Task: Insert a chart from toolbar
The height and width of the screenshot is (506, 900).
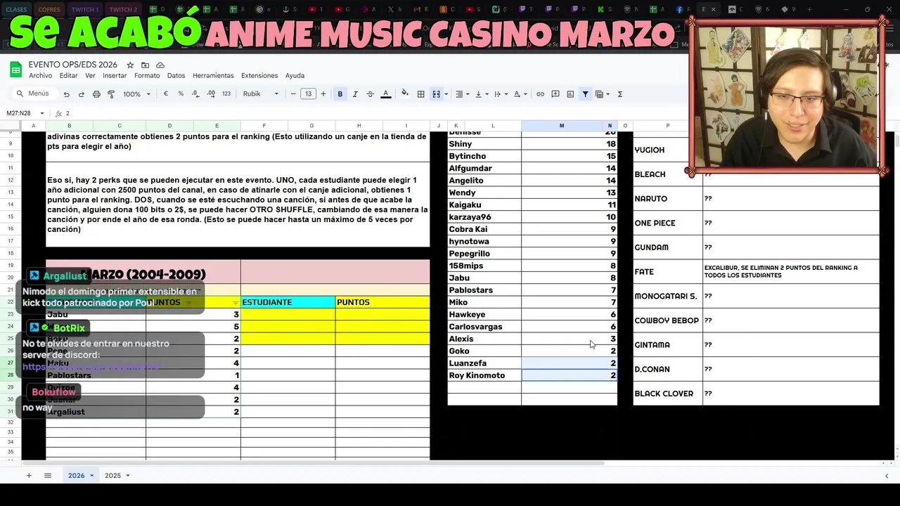Action: pyautogui.click(x=570, y=94)
